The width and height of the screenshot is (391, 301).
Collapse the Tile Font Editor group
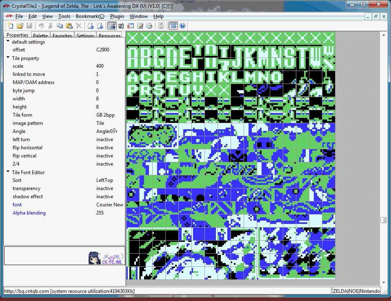coord(8,171)
